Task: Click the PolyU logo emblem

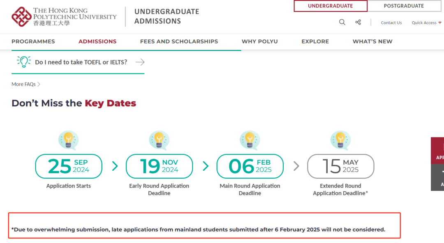Action: point(21,17)
